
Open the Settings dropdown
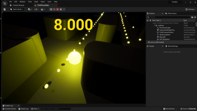(x=190, y=9)
